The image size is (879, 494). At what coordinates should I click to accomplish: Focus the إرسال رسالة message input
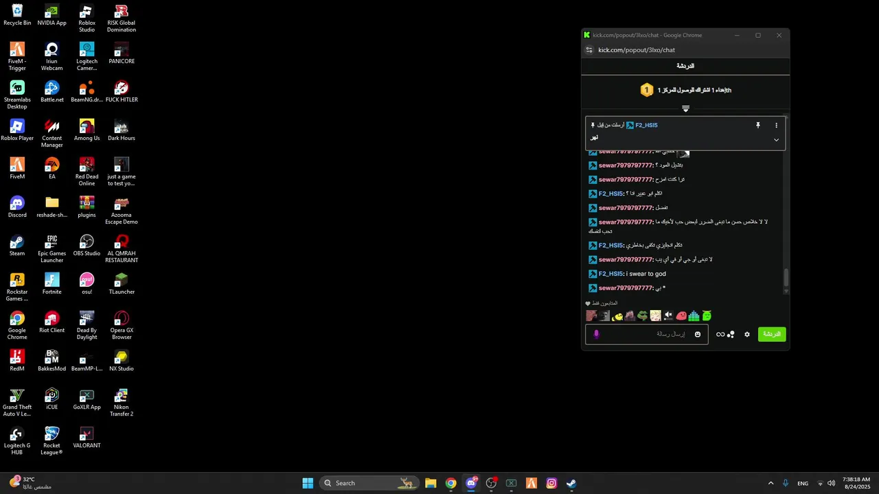click(x=646, y=334)
